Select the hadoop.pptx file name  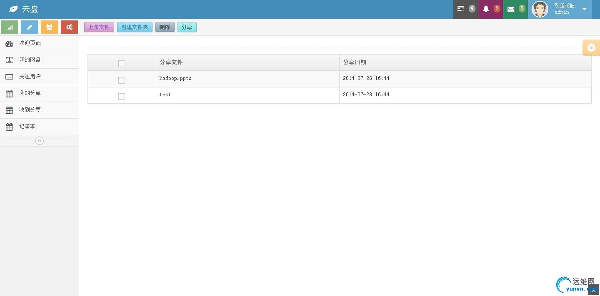(175, 78)
